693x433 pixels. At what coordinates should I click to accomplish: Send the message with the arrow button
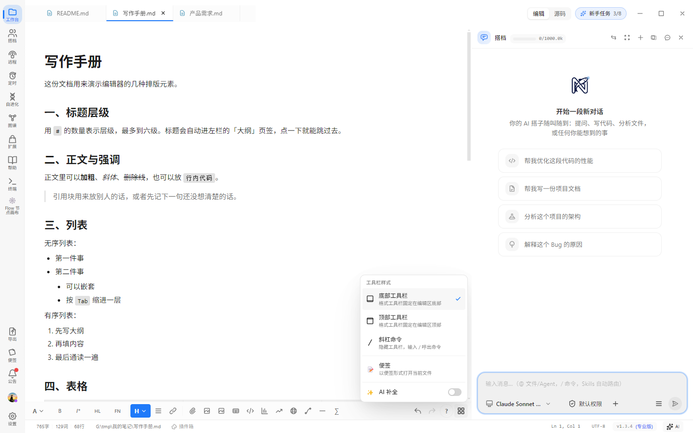[x=675, y=404]
